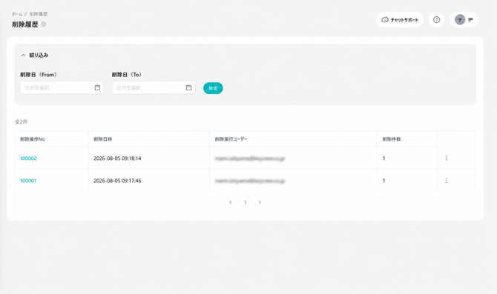
Task: Go to ホーム breadcrumb link
Action: 17,14
